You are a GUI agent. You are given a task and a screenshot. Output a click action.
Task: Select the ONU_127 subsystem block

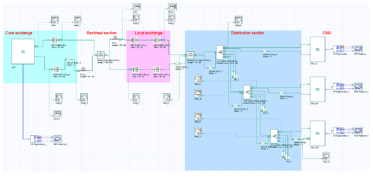317,133
